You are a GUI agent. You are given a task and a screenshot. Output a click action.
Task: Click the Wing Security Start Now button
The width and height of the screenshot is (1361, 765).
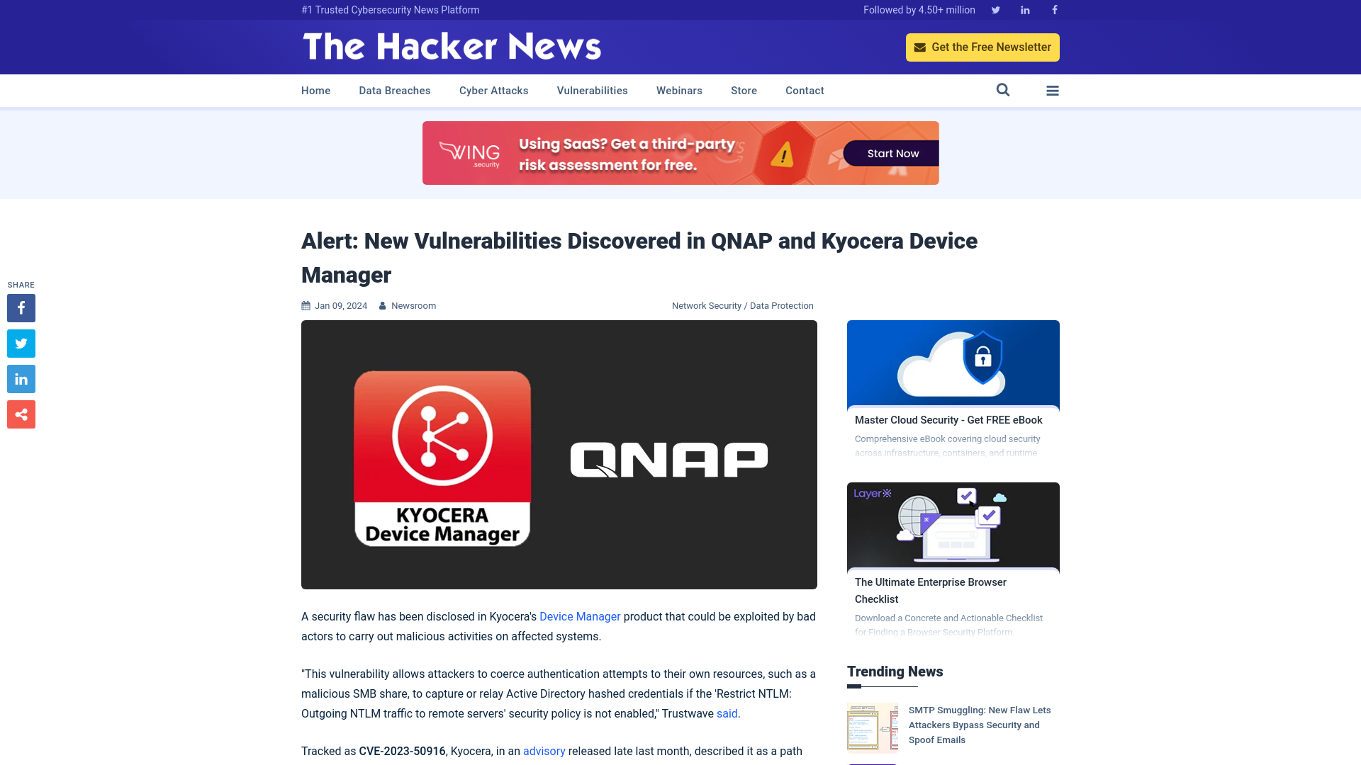pyautogui.click(x=892, y=153)
